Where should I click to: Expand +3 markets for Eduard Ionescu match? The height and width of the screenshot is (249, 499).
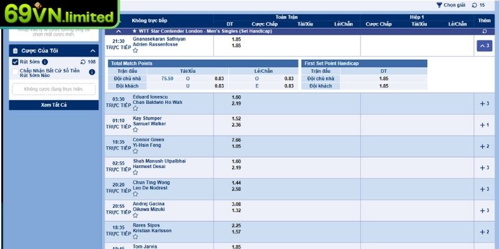pyautogui.click(x=484, y=103)
